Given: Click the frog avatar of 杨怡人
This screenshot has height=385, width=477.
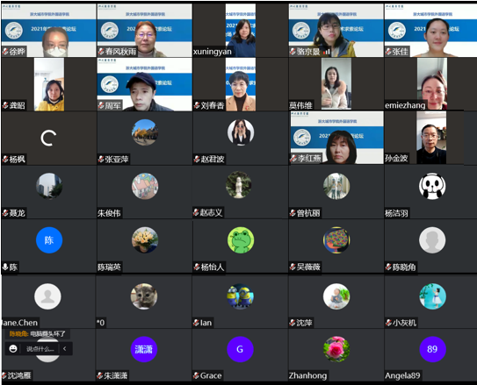Looking at the screenshot, I should 241,240.
